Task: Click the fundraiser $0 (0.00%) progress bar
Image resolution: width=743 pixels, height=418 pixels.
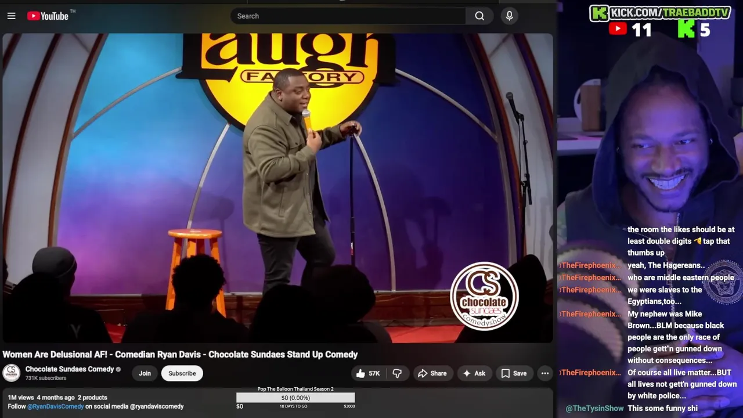Action: click(295, 398)
